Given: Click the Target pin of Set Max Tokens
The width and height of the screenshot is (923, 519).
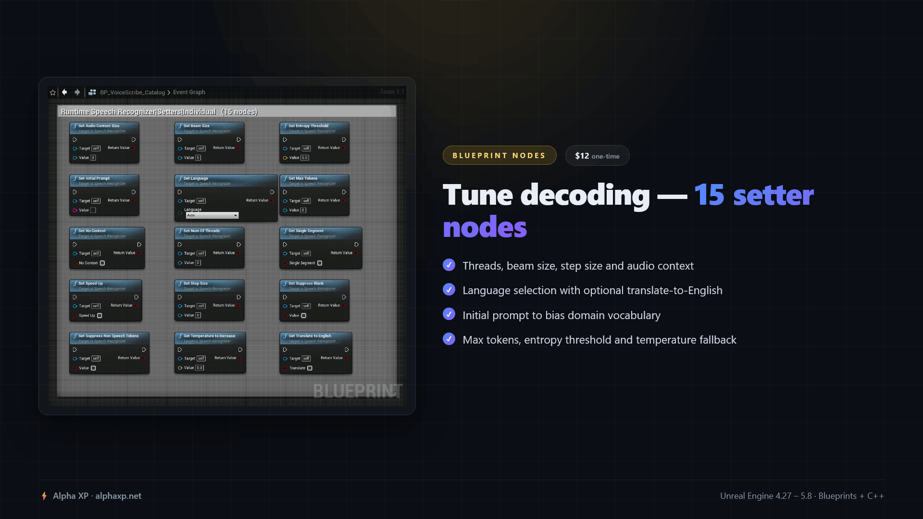Looking at the screenshot, I should click(x=285, y=201).
